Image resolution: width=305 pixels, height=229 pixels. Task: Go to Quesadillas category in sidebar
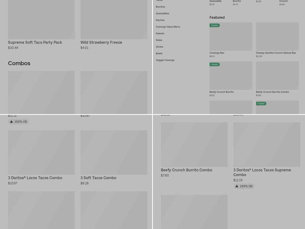(162, 13)
